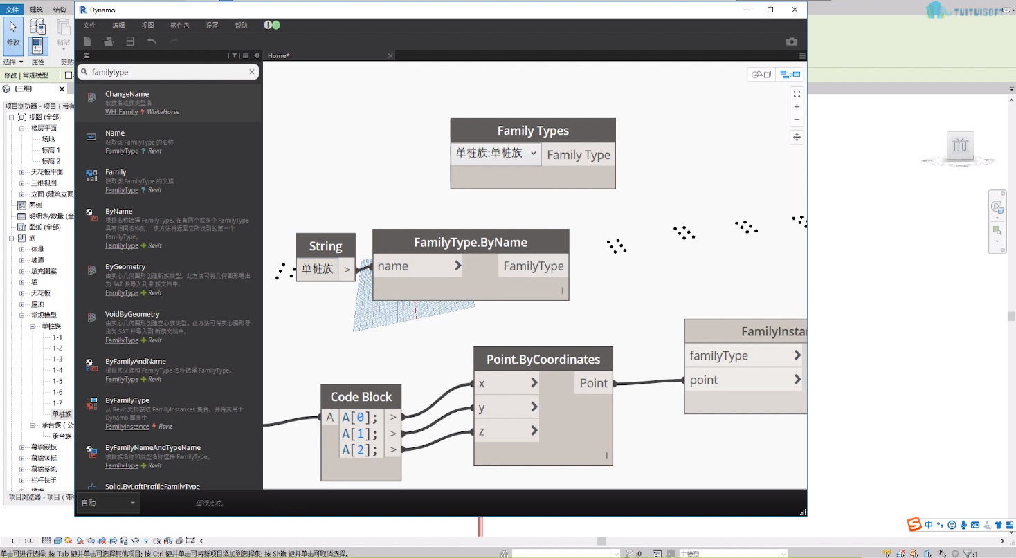This screenshot has width=1016, height=558.
Task: Close the Home* workspace tab
Action: (x=391, y=56)
